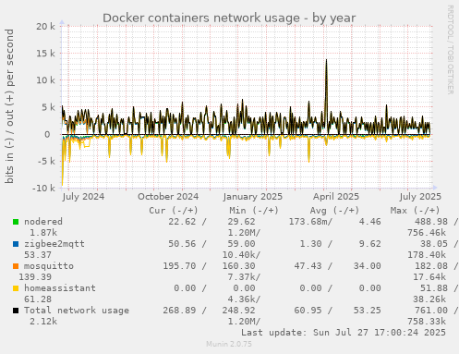The image size is (459, 354).
Task: Click zigbee2mqtt max value '178.40k'
Action: [x=427, y=255]
